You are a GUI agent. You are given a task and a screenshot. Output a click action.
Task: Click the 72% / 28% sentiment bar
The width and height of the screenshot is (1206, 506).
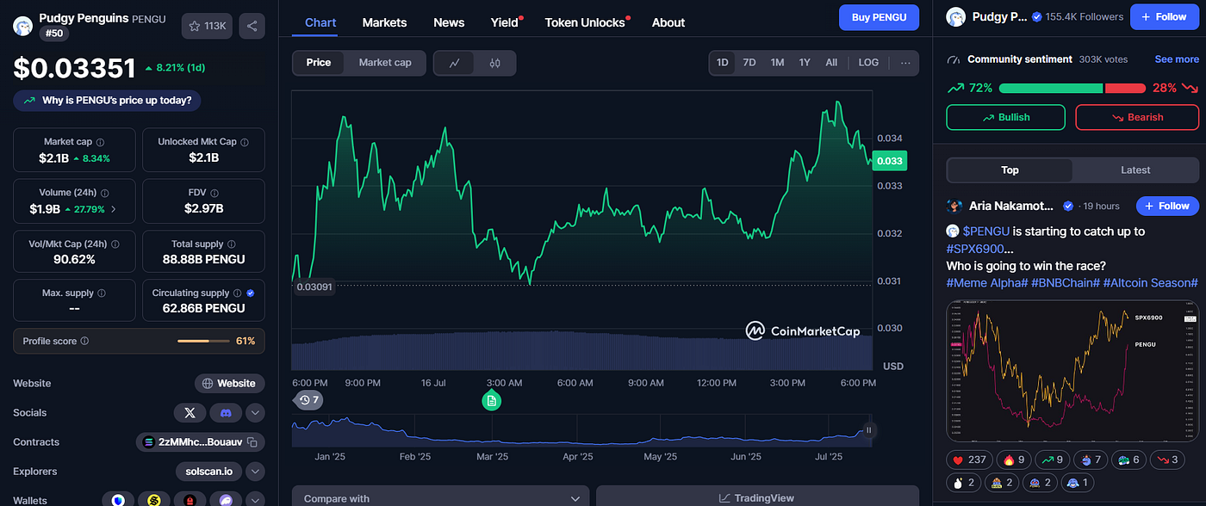1072,88
